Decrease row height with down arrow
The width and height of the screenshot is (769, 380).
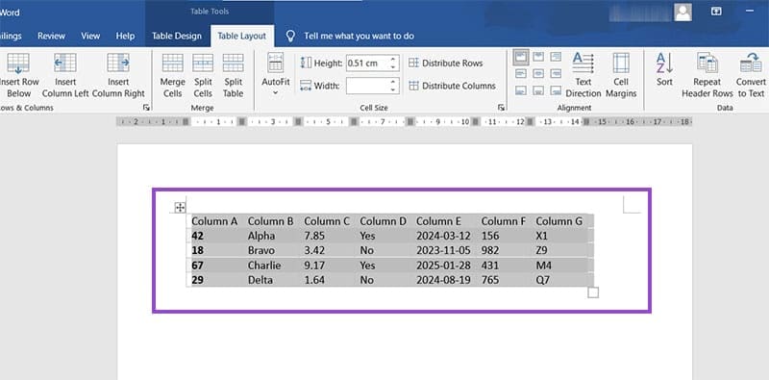393,66
